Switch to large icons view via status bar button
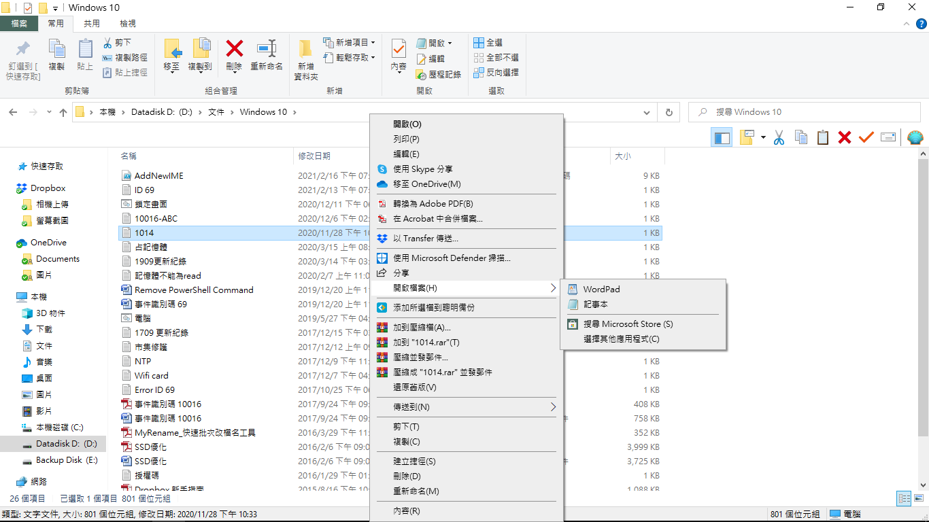This screenshot has height=522, width=929. [x=919, y=498]
